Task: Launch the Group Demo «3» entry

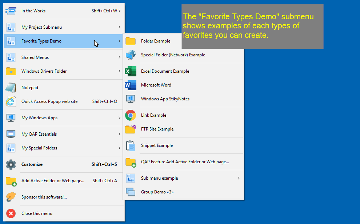Action: pos(183,192)
